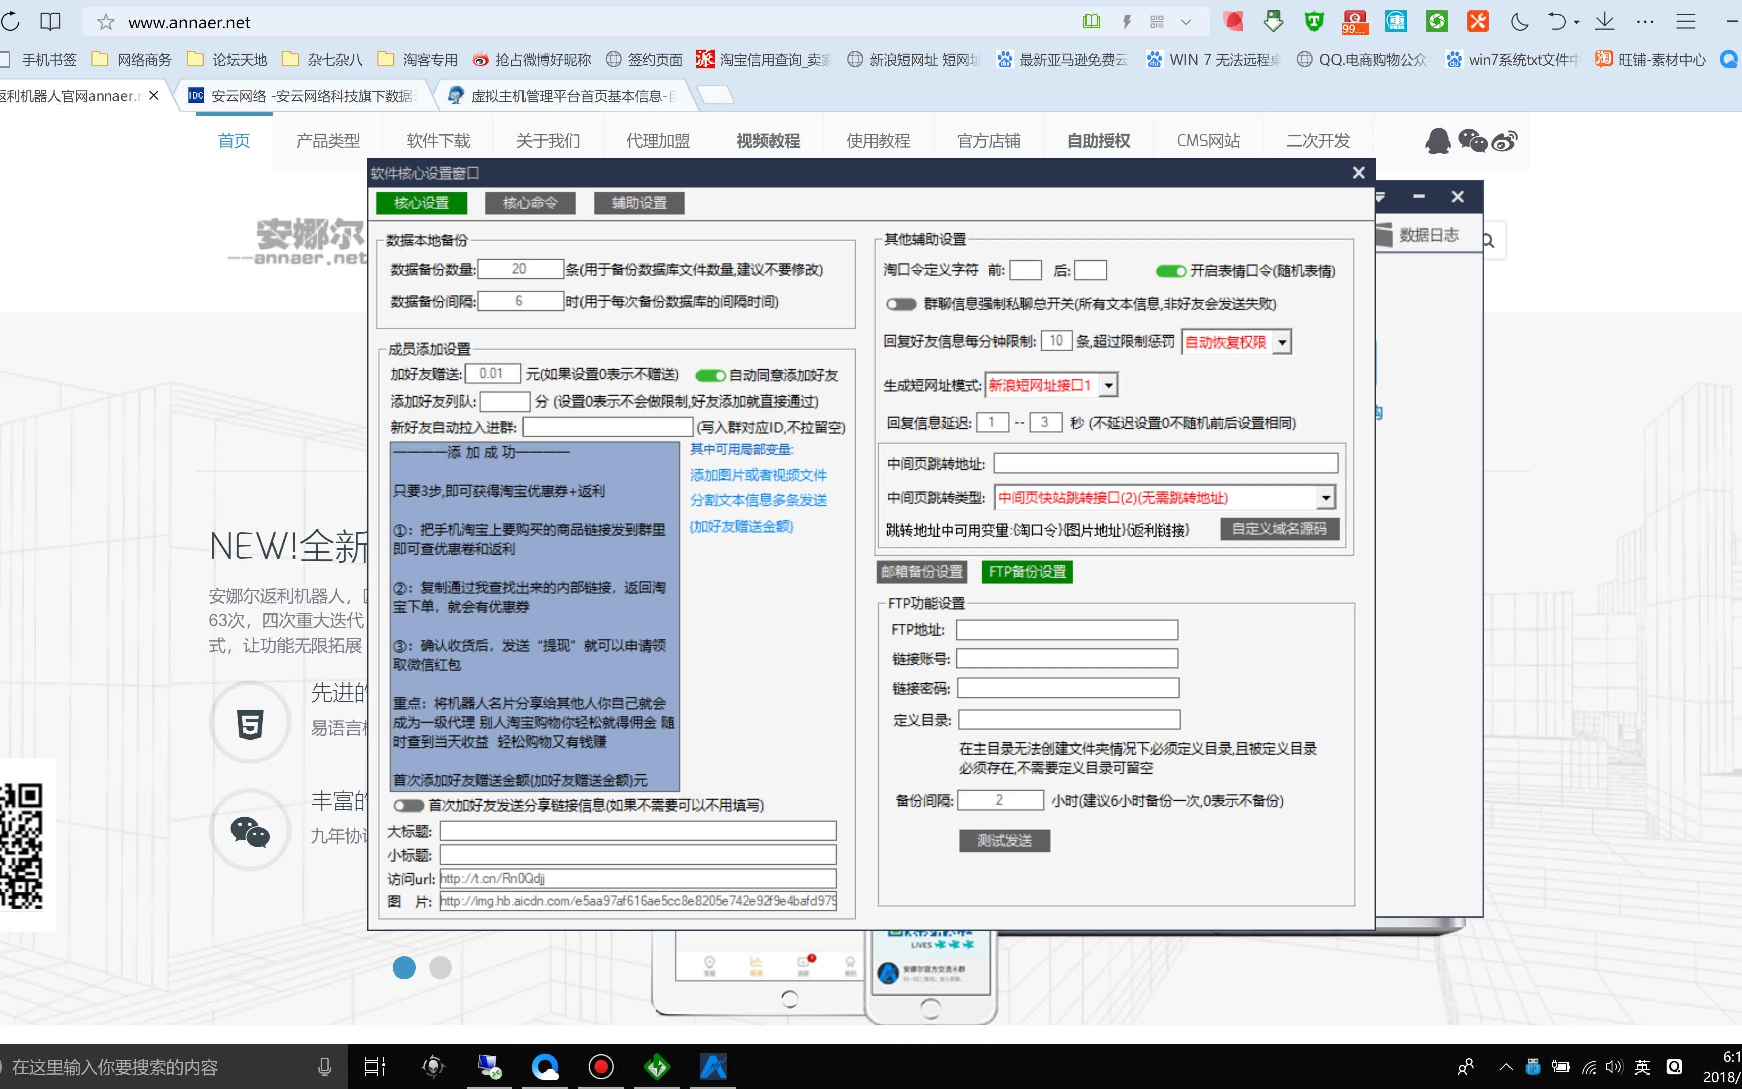Image resolution: width=1742 pixels, height=1089 pixels.
Task: Click the FTP地址 input field
Action: click(x=1067, y=630)
